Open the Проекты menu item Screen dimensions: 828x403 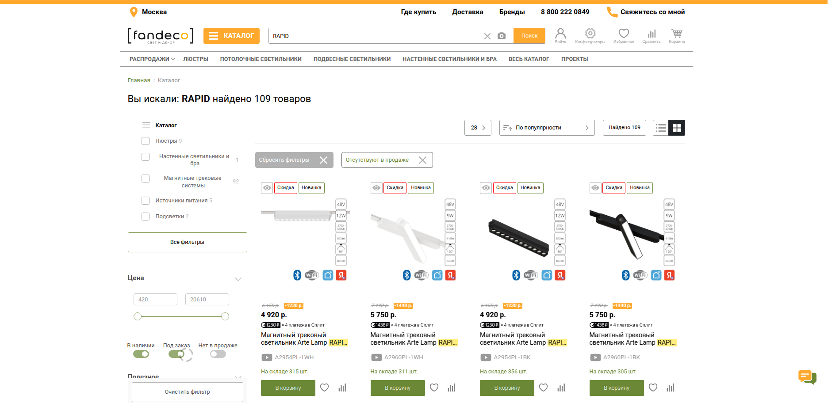click(x=575, y=59)
